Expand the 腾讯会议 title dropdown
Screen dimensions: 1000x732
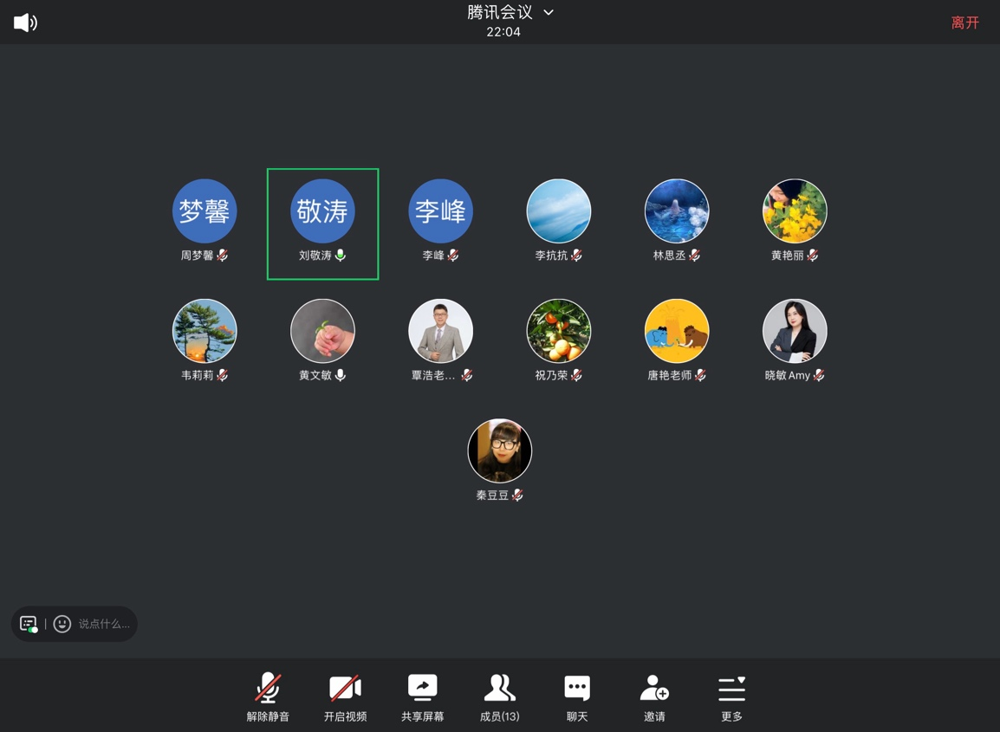click(x=549, y=13)
